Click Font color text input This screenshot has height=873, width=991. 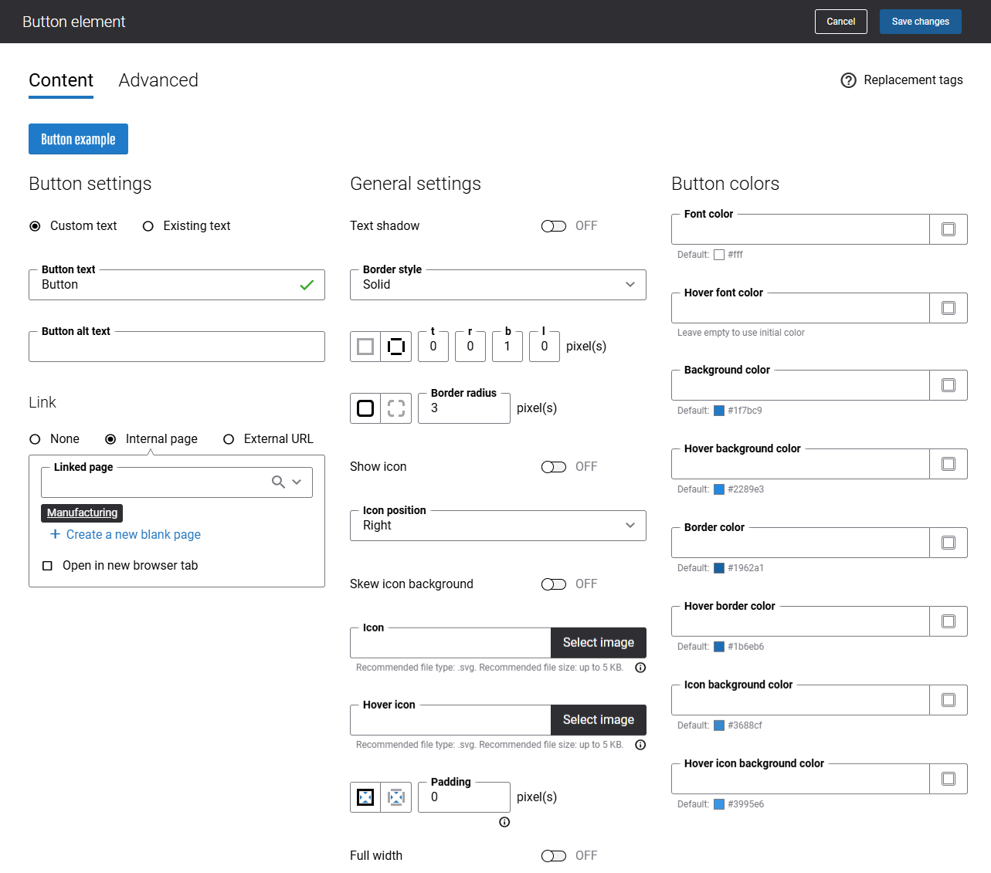point(800,229)
